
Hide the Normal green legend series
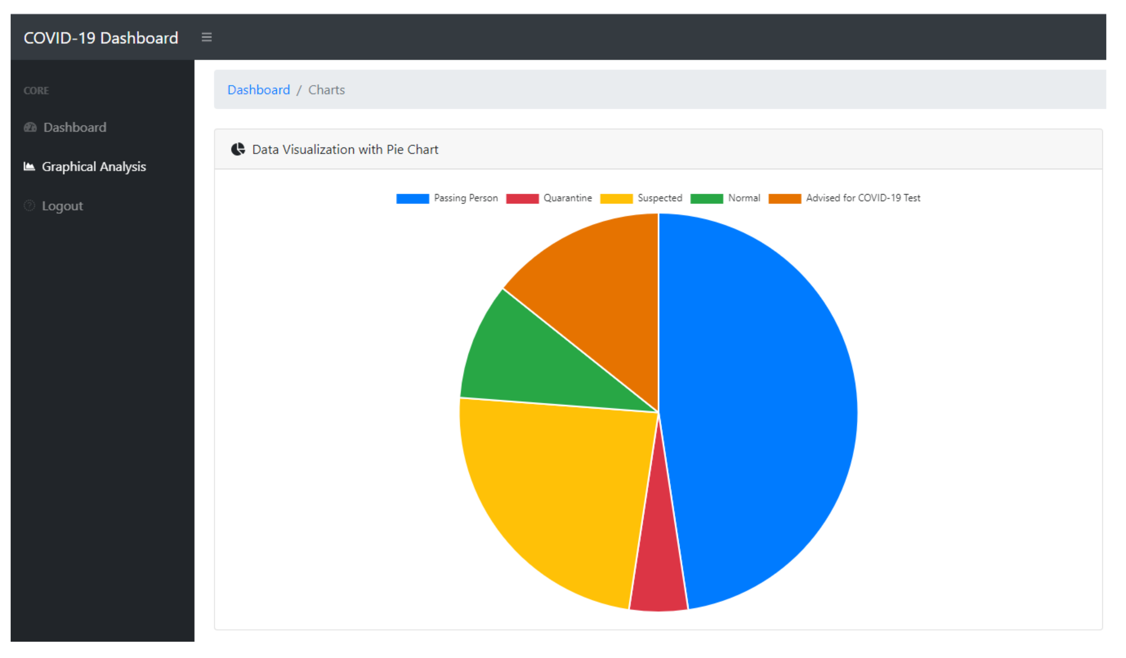[x=706, y=198]
